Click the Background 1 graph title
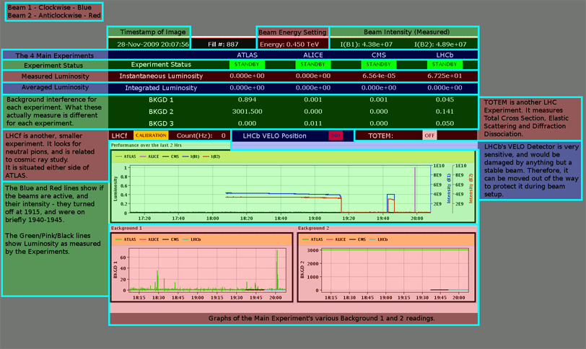586x349 pixels. [126, 228]
